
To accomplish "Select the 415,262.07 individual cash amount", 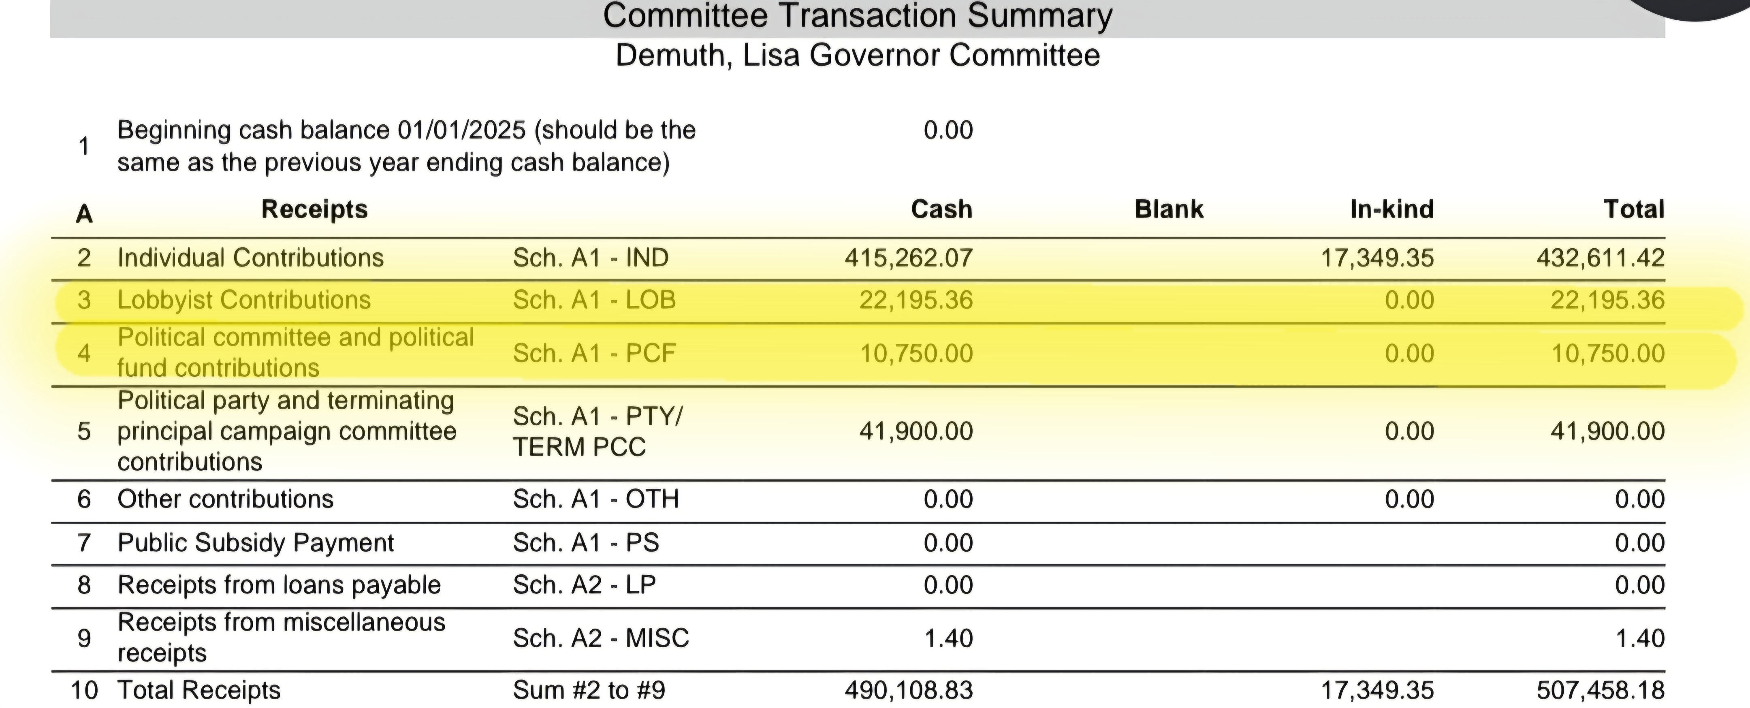I will click(908, 258).
